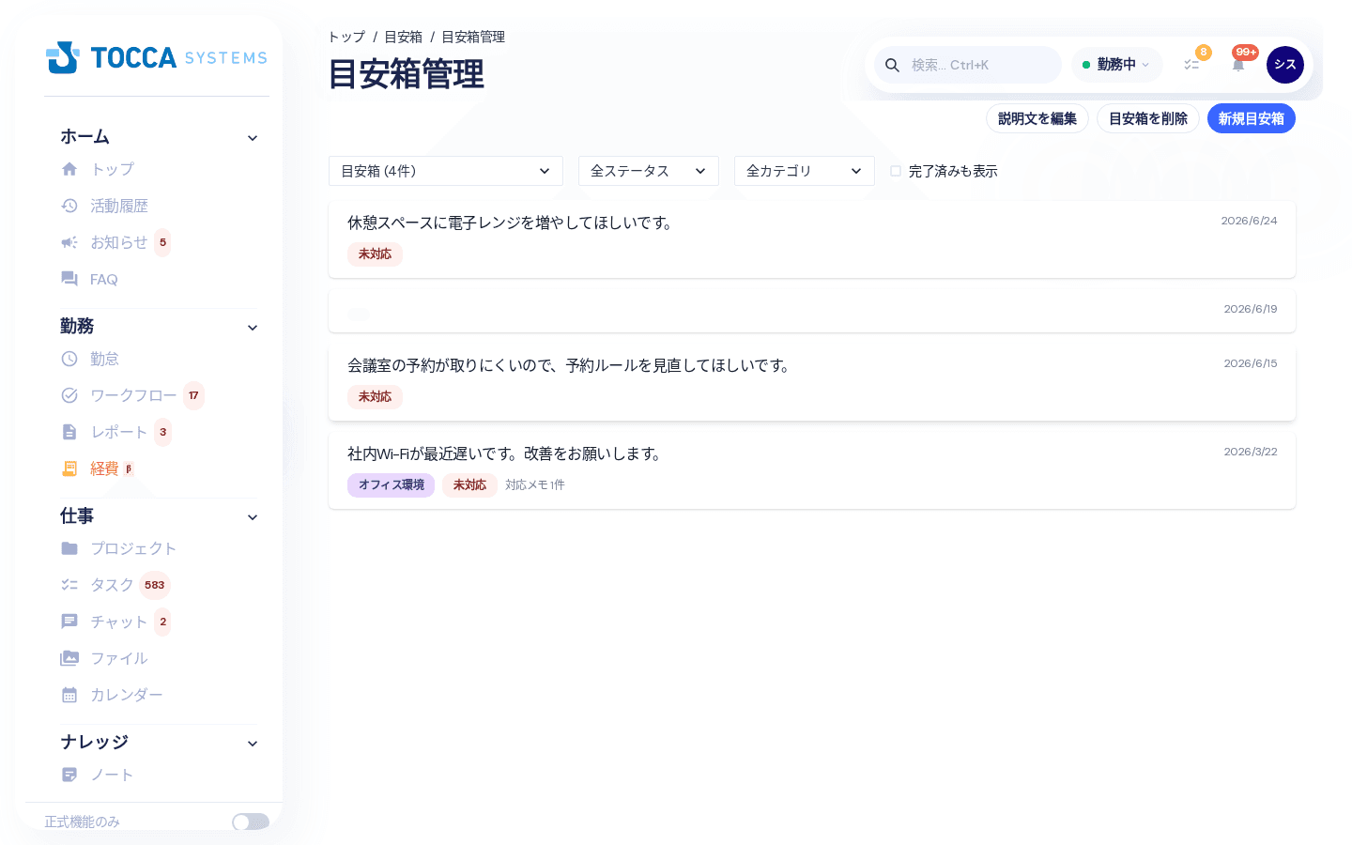This screenshot has width=1352, height=845.
Task: Go to FAQ menu item
Action: pos(104,279)
